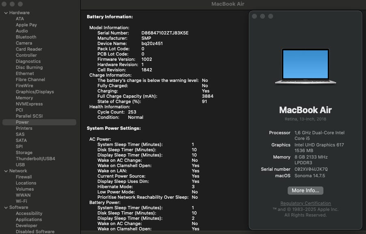Select FireWire in the sidebar

click(24, 86)
